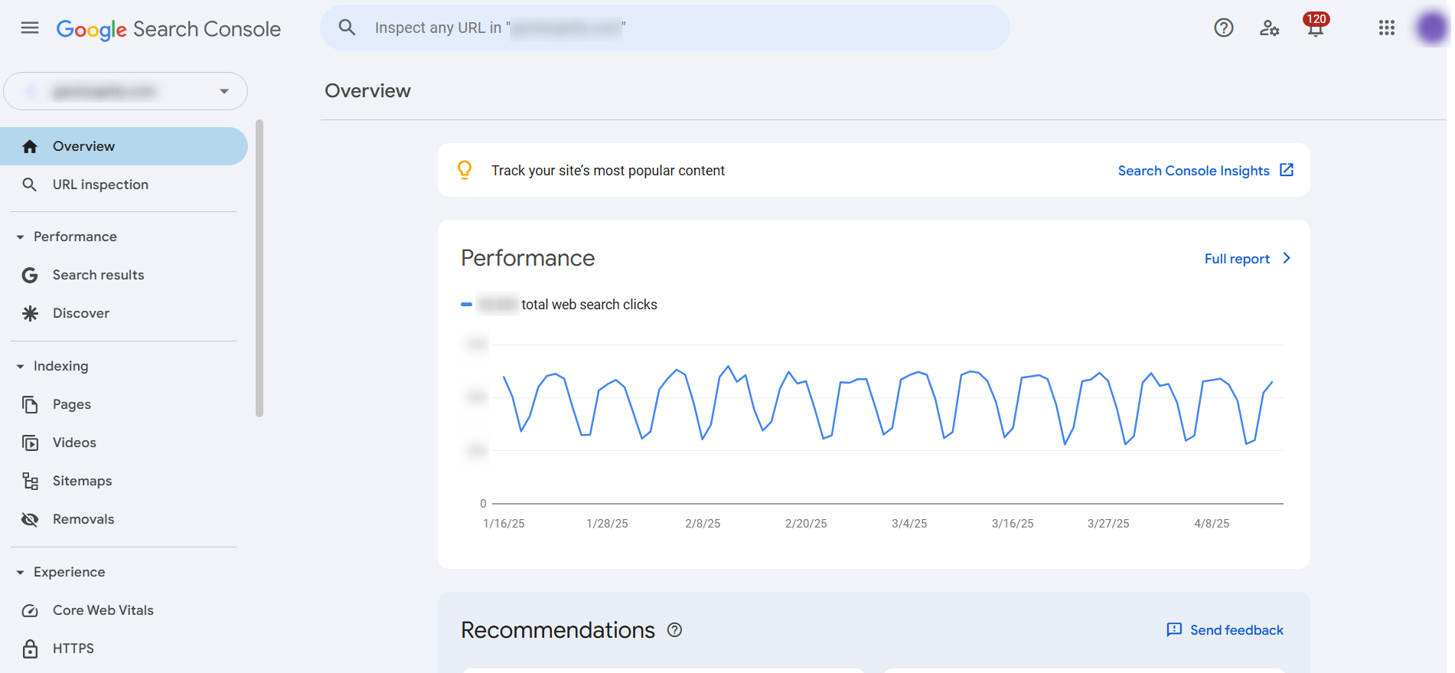Viewport: 1455px width, 673px height.
Task: Open Core Web Vitals gauge icon
Action: (30, 610)
